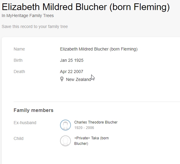Click the Birth field label
The height and width of the screenshot is (164, 180).
pos(18,60)
